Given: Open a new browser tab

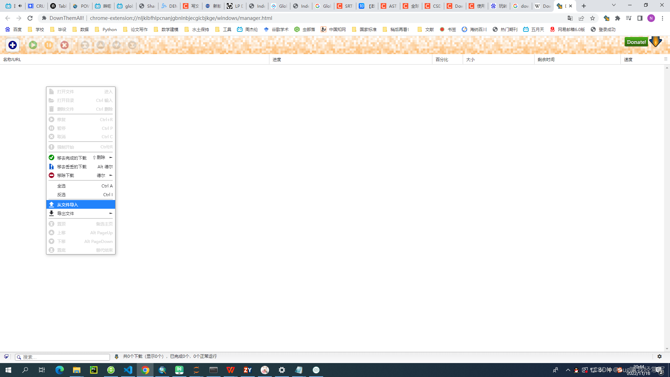Looking at the screenshot, I should 584,6.
